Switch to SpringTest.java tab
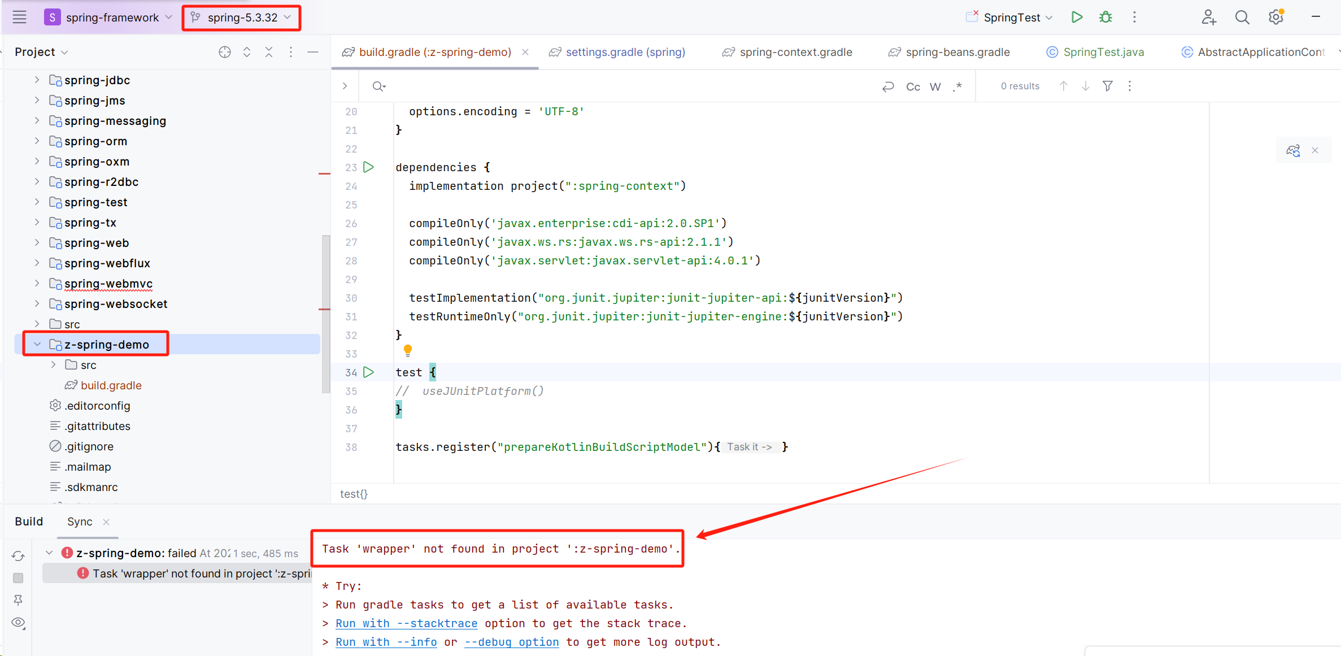Image resolution: width=1341 pixels, height=656 pixels. click(x=1095, y=52)
